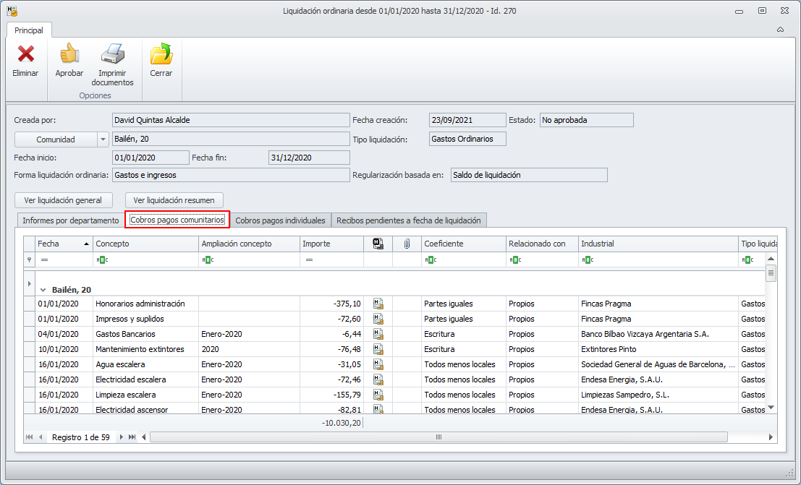Image resolution: width=801 pixels, height=485 pixels.
Task: Click the attachment paperclip column header
Action: click(407, 244)
